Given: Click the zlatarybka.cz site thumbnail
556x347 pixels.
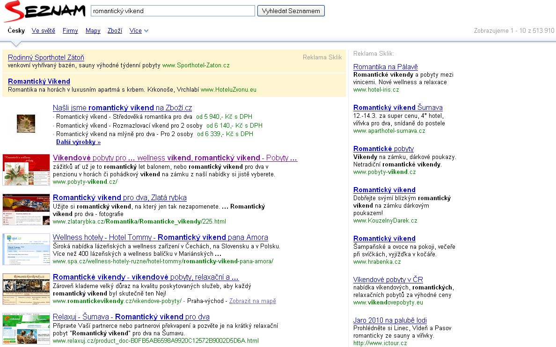Looking at the screenshot, I should click(26, 210).
